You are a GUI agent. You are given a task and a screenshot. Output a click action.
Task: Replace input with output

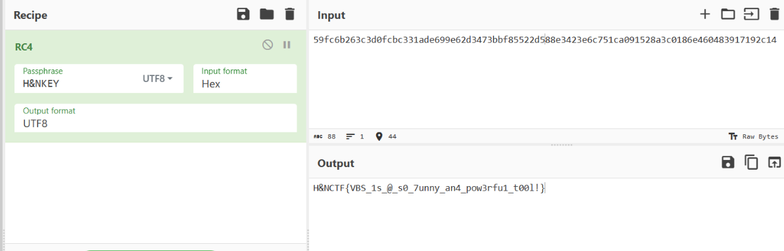point(774,163)
